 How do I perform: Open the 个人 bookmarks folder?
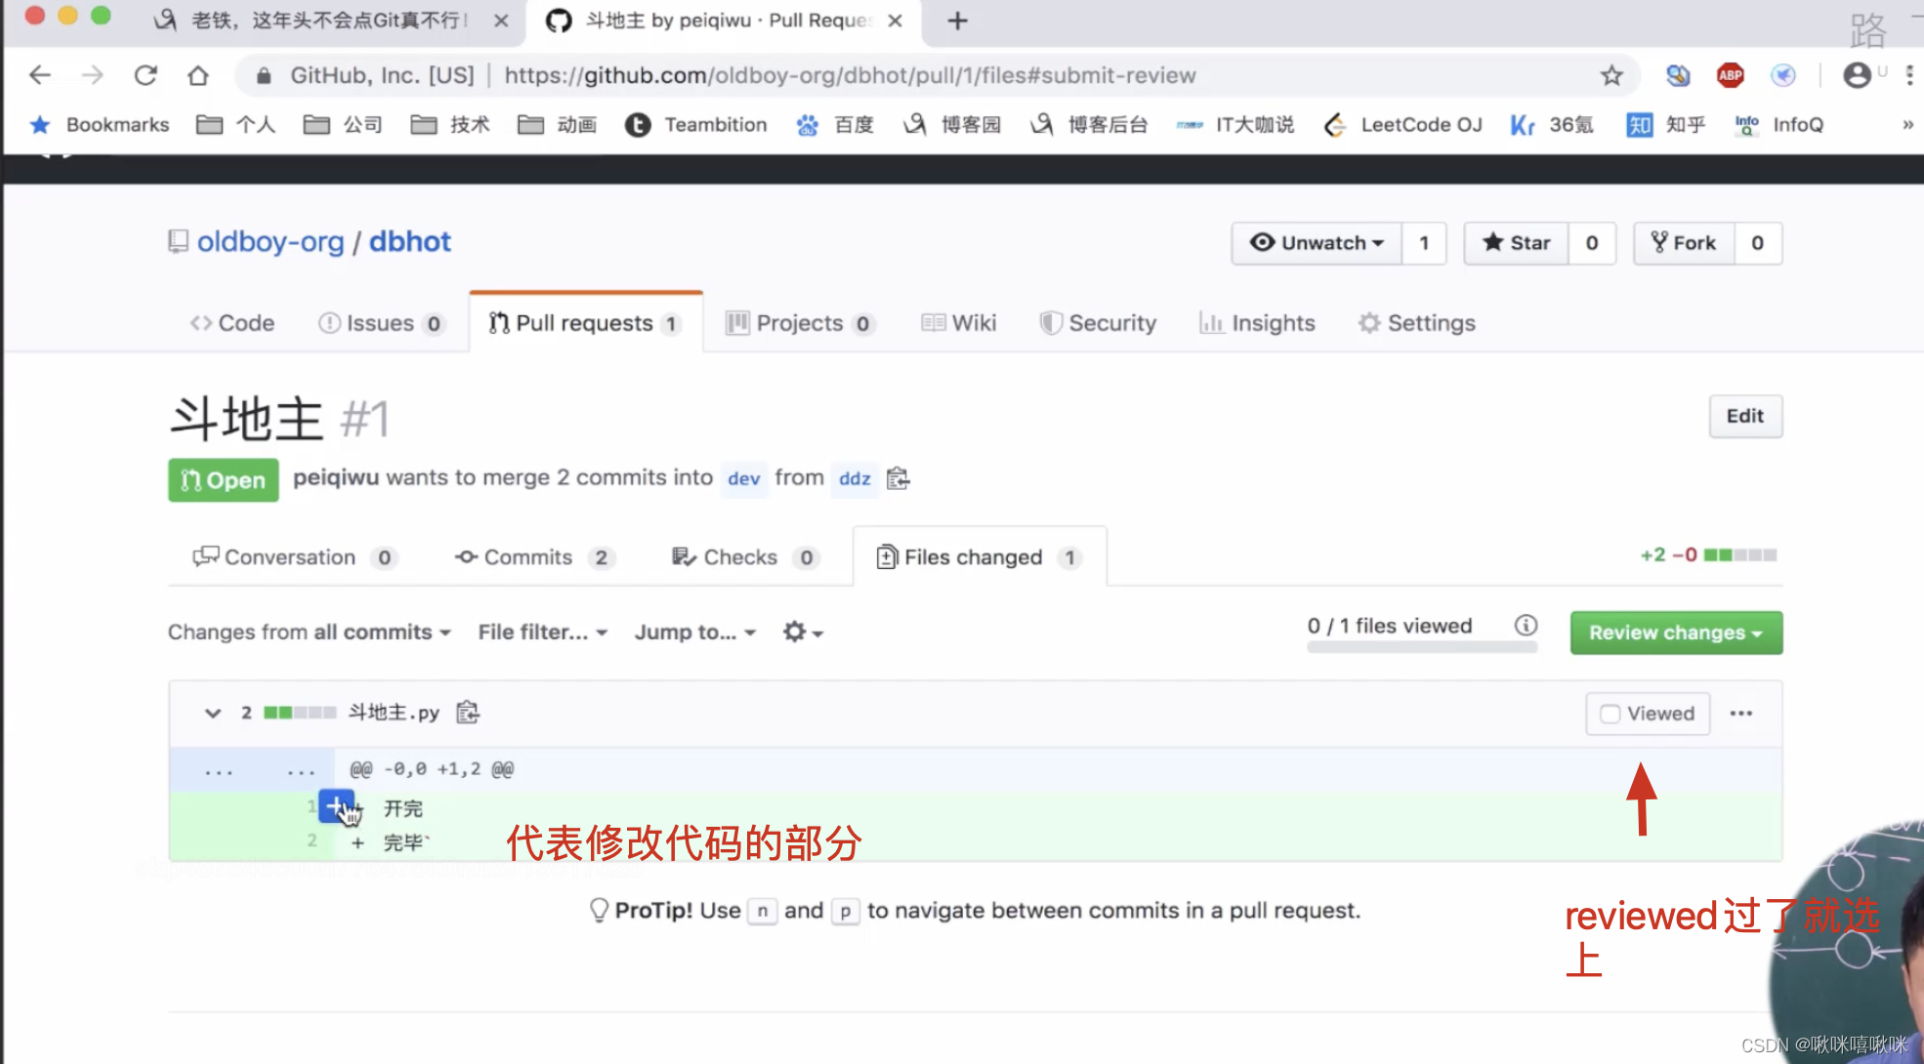[x=235, y=125]
